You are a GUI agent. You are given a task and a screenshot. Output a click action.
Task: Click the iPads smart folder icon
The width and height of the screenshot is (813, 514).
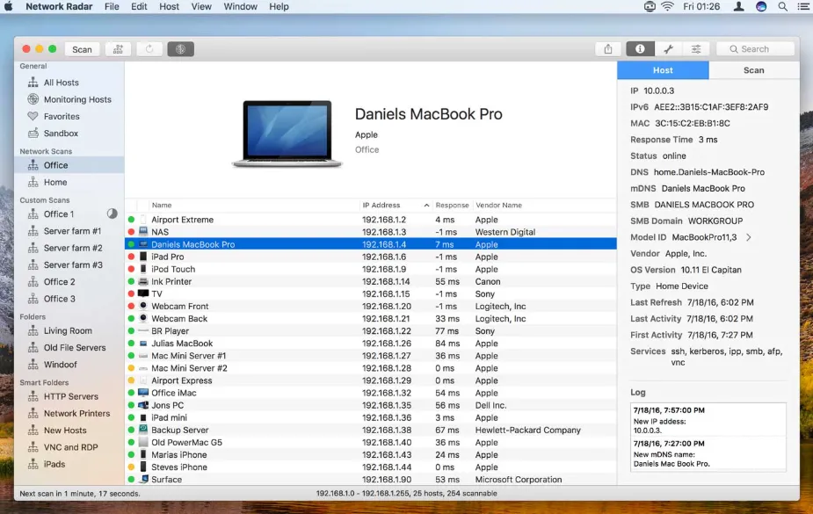click(33, 464)
